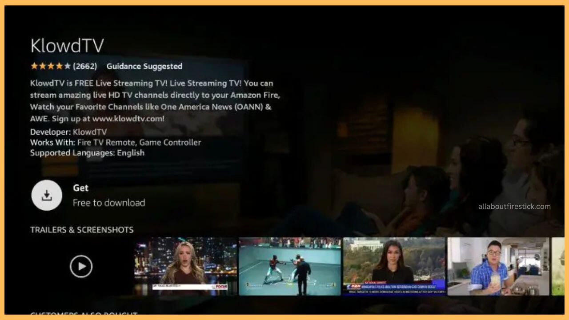Open the partially visible fifth screenshot

point(557,266)
